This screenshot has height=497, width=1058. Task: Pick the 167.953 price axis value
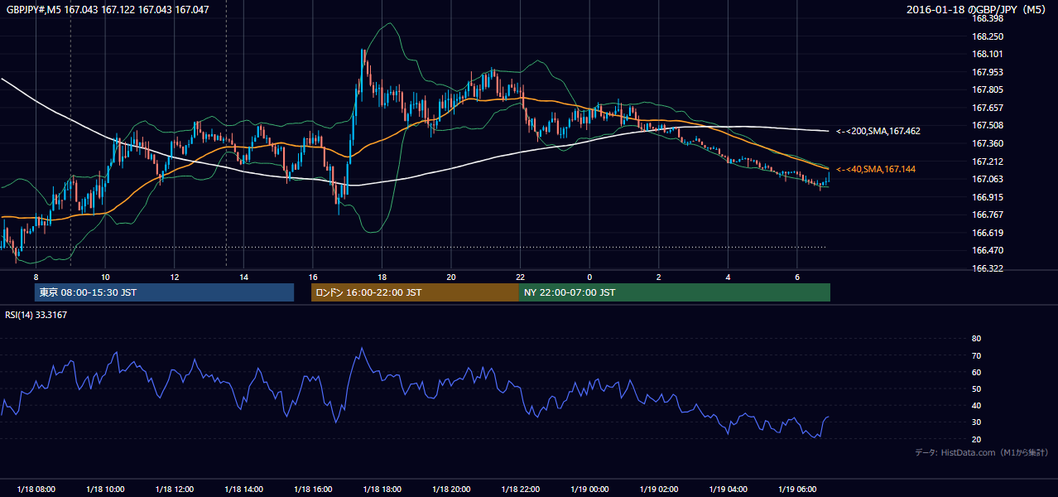tap(988, 72)
